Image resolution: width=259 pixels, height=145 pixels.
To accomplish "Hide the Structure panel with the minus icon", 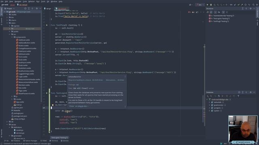I will [254, 8].
